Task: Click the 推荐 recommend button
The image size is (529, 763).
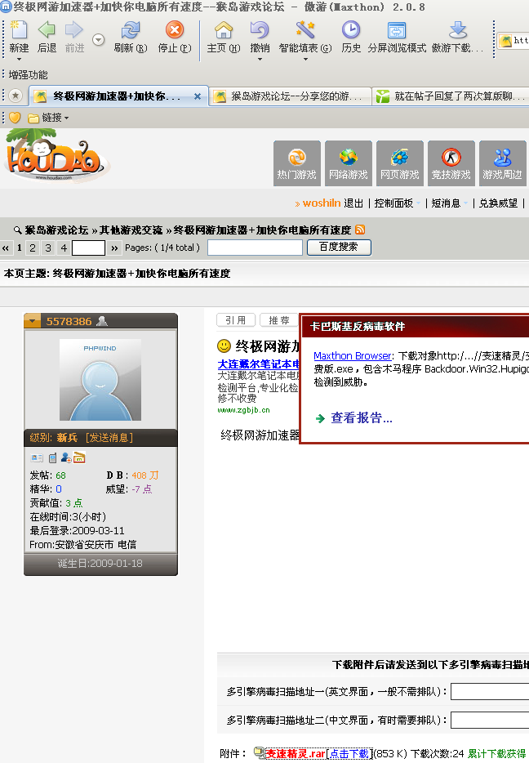Action: click(x=279, y=319)
